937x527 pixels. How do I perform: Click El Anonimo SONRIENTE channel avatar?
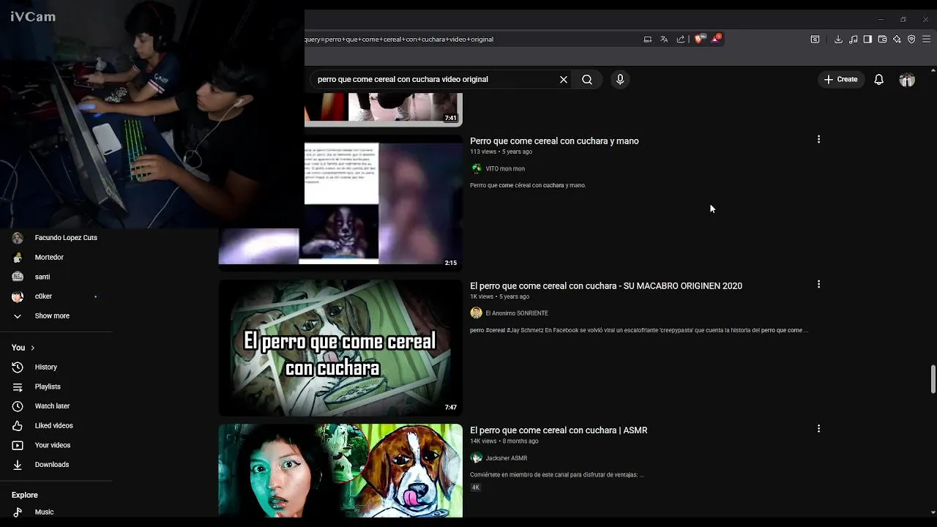pos(477,313)
